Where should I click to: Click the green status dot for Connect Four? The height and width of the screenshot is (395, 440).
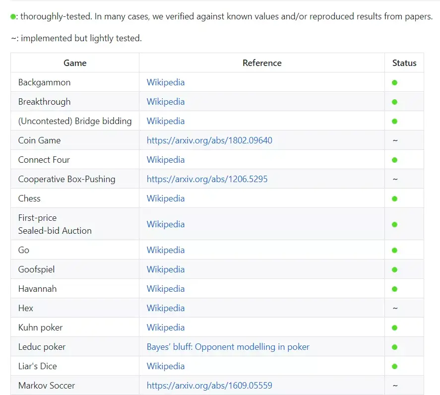(395, 160)
